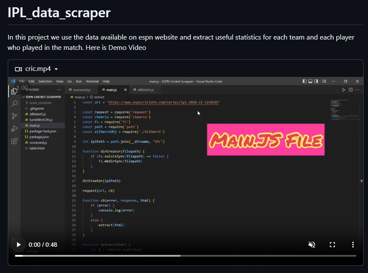Open the View menu in VS Code
The height and width of the screenshot is (273, 368).
60,81
